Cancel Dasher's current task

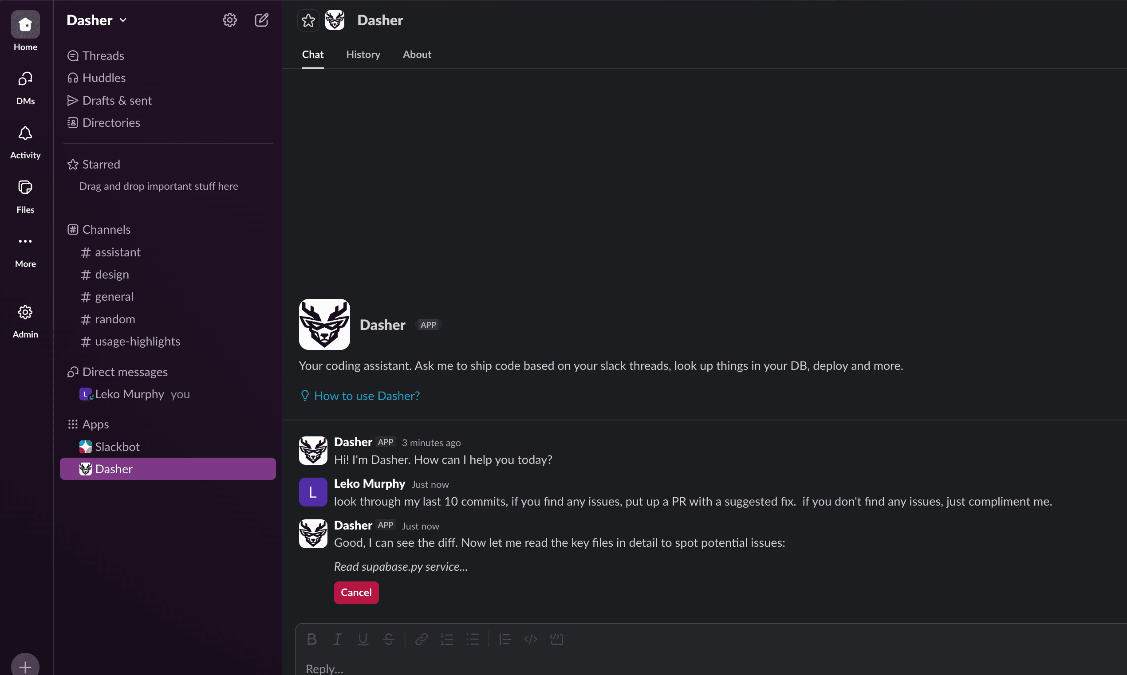coord(356,592)
